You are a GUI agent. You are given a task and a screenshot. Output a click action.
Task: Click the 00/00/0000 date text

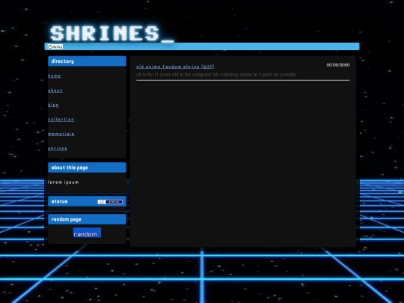point(338,65)
